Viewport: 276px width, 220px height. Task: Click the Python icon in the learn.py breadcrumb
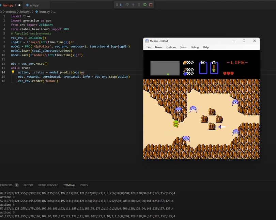[36, 12]
